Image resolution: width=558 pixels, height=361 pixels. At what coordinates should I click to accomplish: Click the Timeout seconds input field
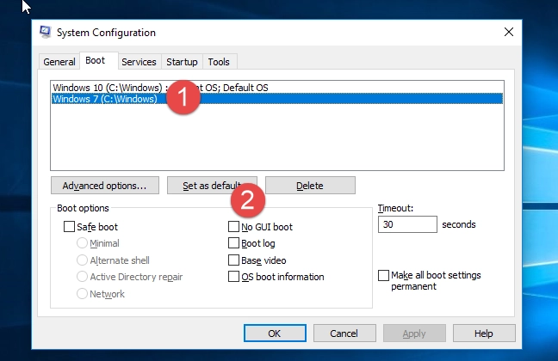coord(407,224)
